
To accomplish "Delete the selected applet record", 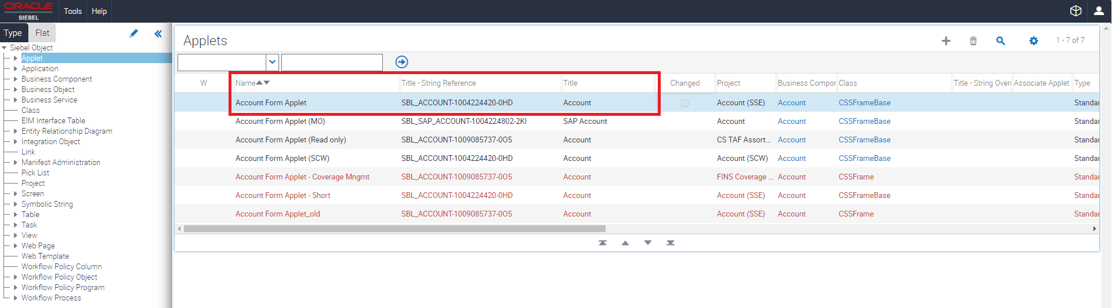I will [973, 41].
